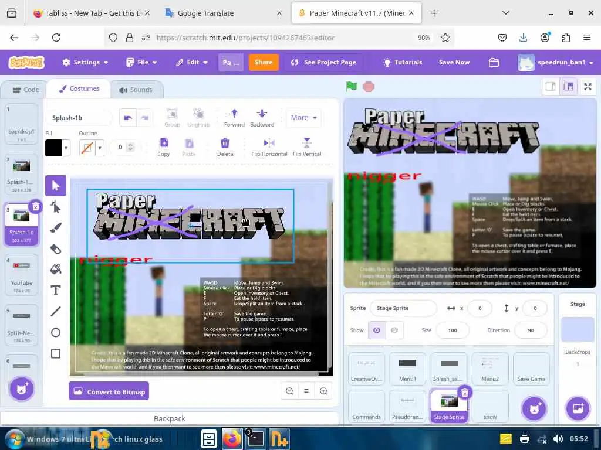
Task: Select the arrow Select tool
Action: pyautogui.click(x=56, y=186)
